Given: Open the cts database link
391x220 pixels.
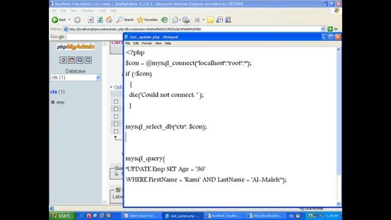Looking at the screenshot, I should [x=54, y=92].
